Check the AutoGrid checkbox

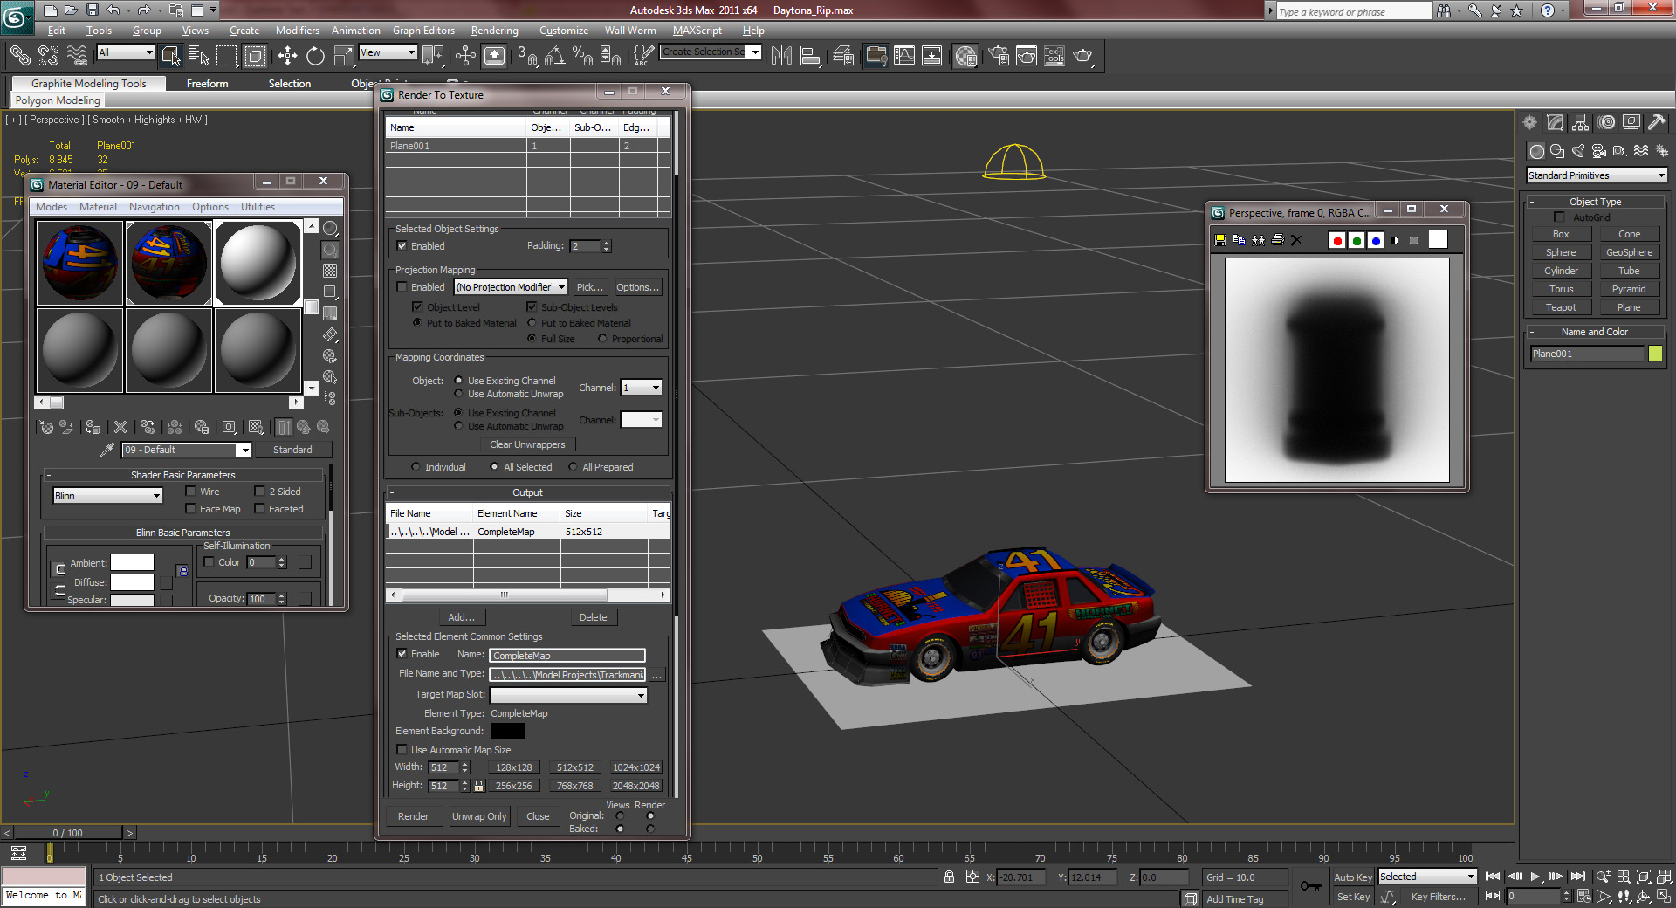[x=1559, y=217]
